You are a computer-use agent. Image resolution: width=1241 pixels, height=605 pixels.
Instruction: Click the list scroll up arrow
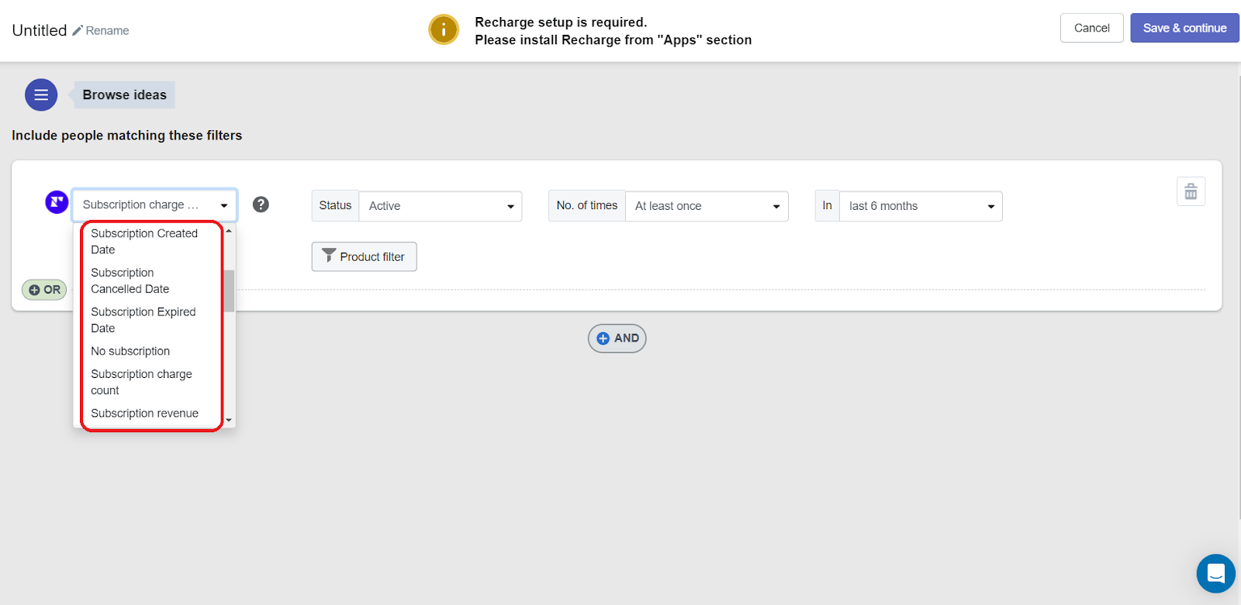tap(229, 231)
